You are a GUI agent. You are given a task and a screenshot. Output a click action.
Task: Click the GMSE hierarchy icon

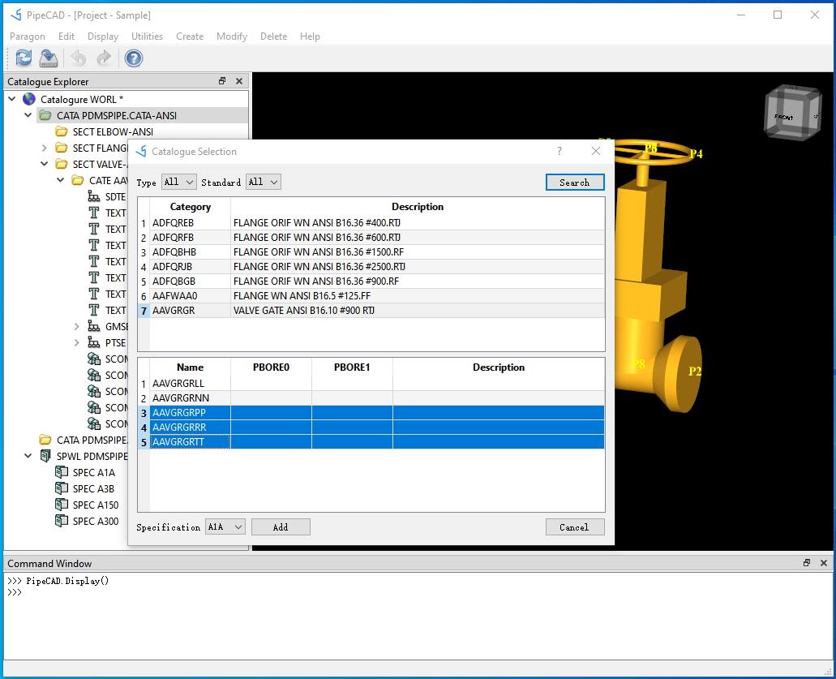94,326
